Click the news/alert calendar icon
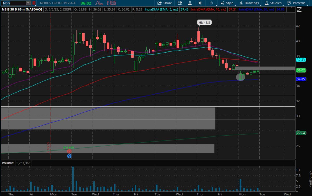 pyautogui.click(x=180, y=3)
